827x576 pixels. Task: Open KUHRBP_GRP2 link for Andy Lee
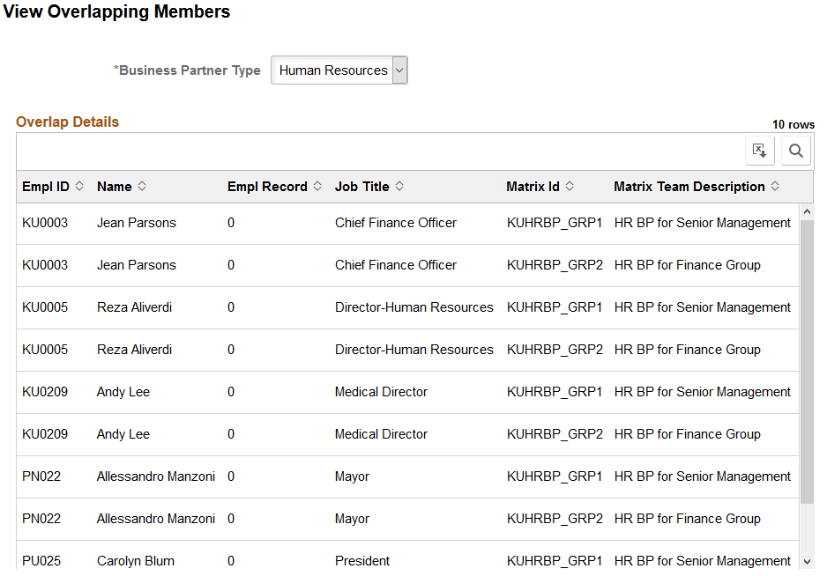coord(555,434)
